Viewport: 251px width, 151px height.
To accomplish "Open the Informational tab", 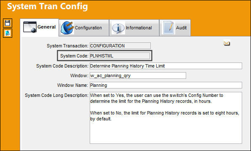I will (134, 28).
